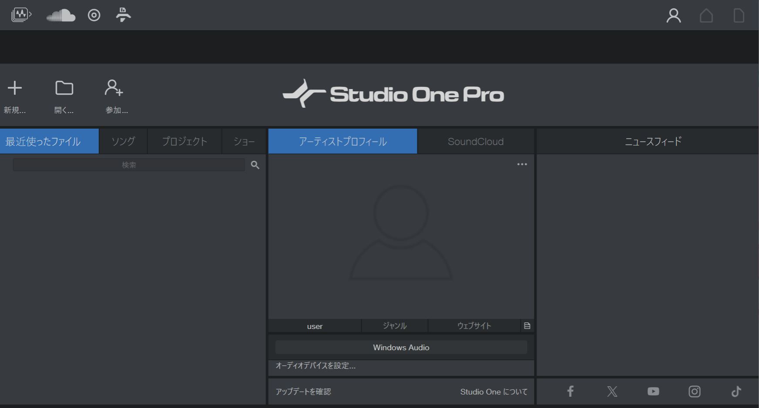759x408 pixels.
Task: Click the small save icon beside ウェブサイト
Action: point(527,326)
